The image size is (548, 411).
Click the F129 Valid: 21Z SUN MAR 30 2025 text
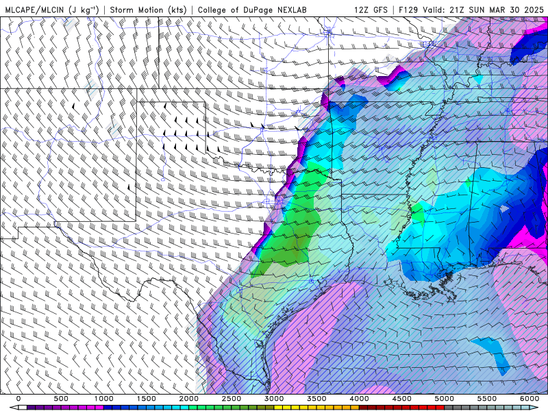tap(471, 10)
